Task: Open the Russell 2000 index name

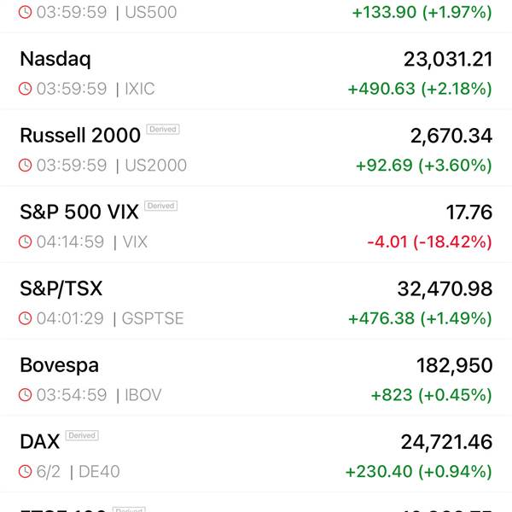Action: (79, 135)
